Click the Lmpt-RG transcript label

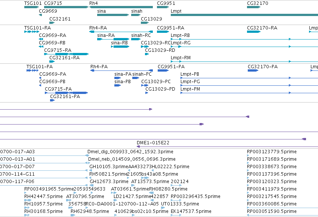(180, 43)
